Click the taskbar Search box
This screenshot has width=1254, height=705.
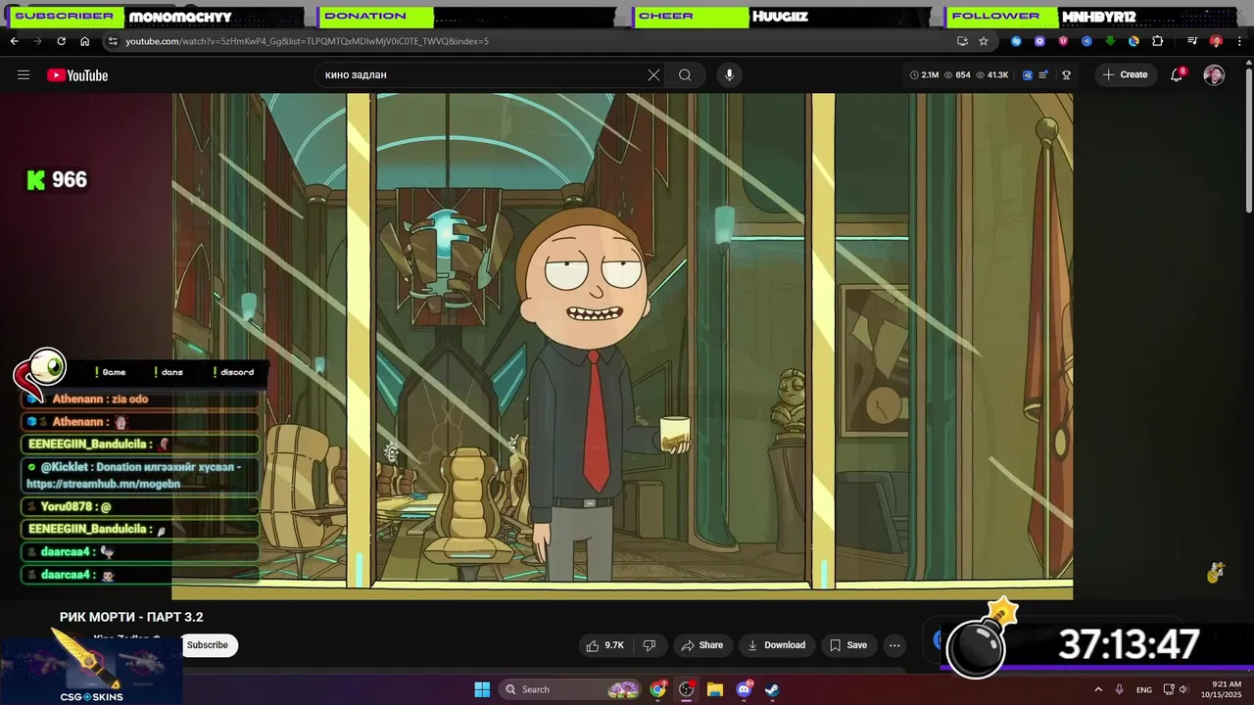pyautogui.click(x=572, y=689)
